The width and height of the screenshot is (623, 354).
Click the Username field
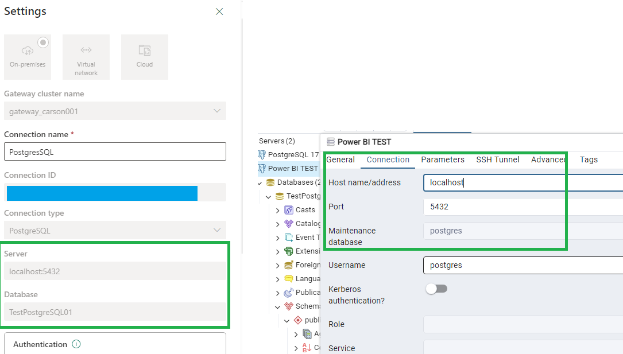click(523, 265)
